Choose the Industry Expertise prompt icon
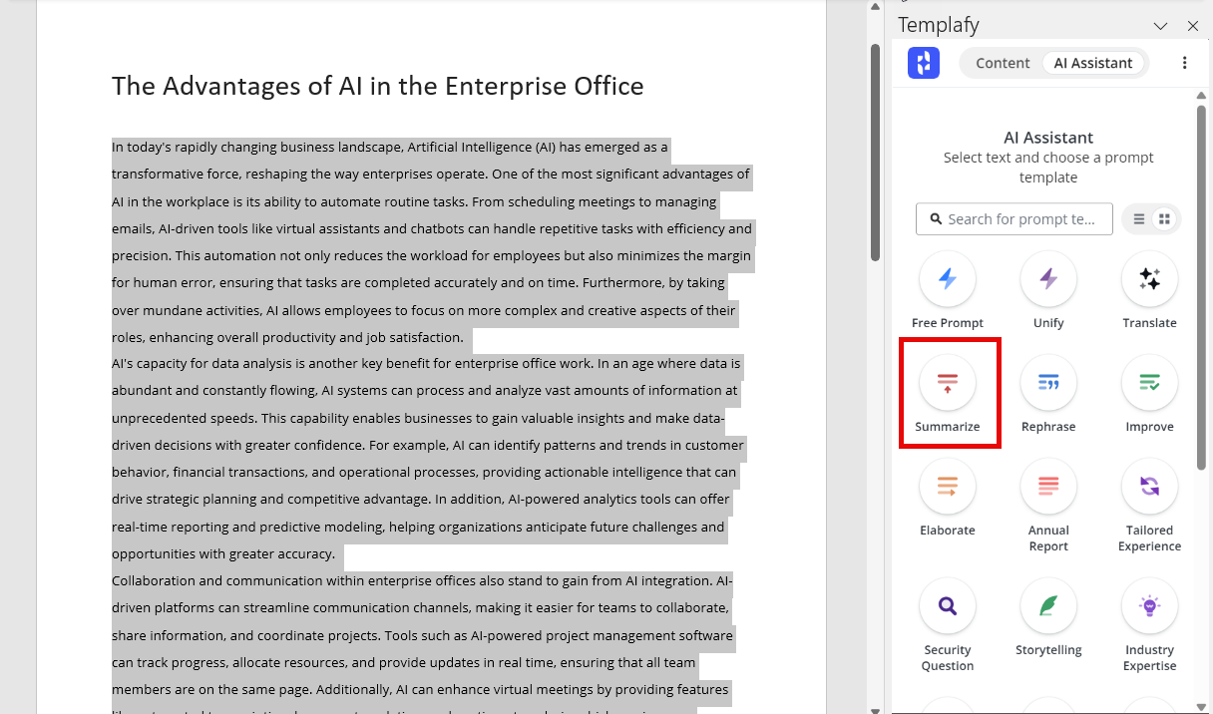The image size is (1213, 714). tap(1149, 606)
